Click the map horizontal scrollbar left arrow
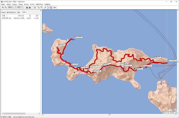 [43, 115]
